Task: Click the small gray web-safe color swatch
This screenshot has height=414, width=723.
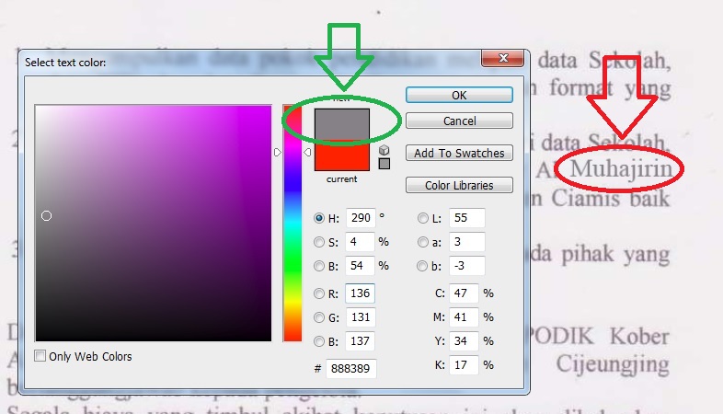Action: (384, 164)
